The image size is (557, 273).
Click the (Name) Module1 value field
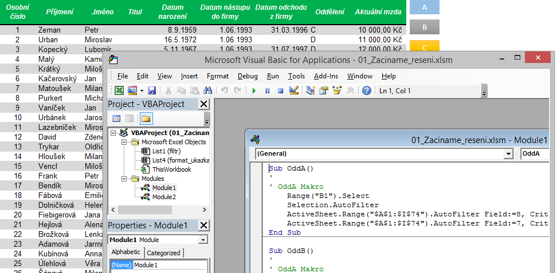click(x=170, y=265)
